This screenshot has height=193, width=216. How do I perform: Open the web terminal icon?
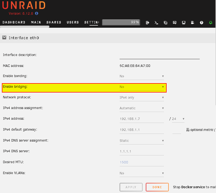(x=156, y=23)
